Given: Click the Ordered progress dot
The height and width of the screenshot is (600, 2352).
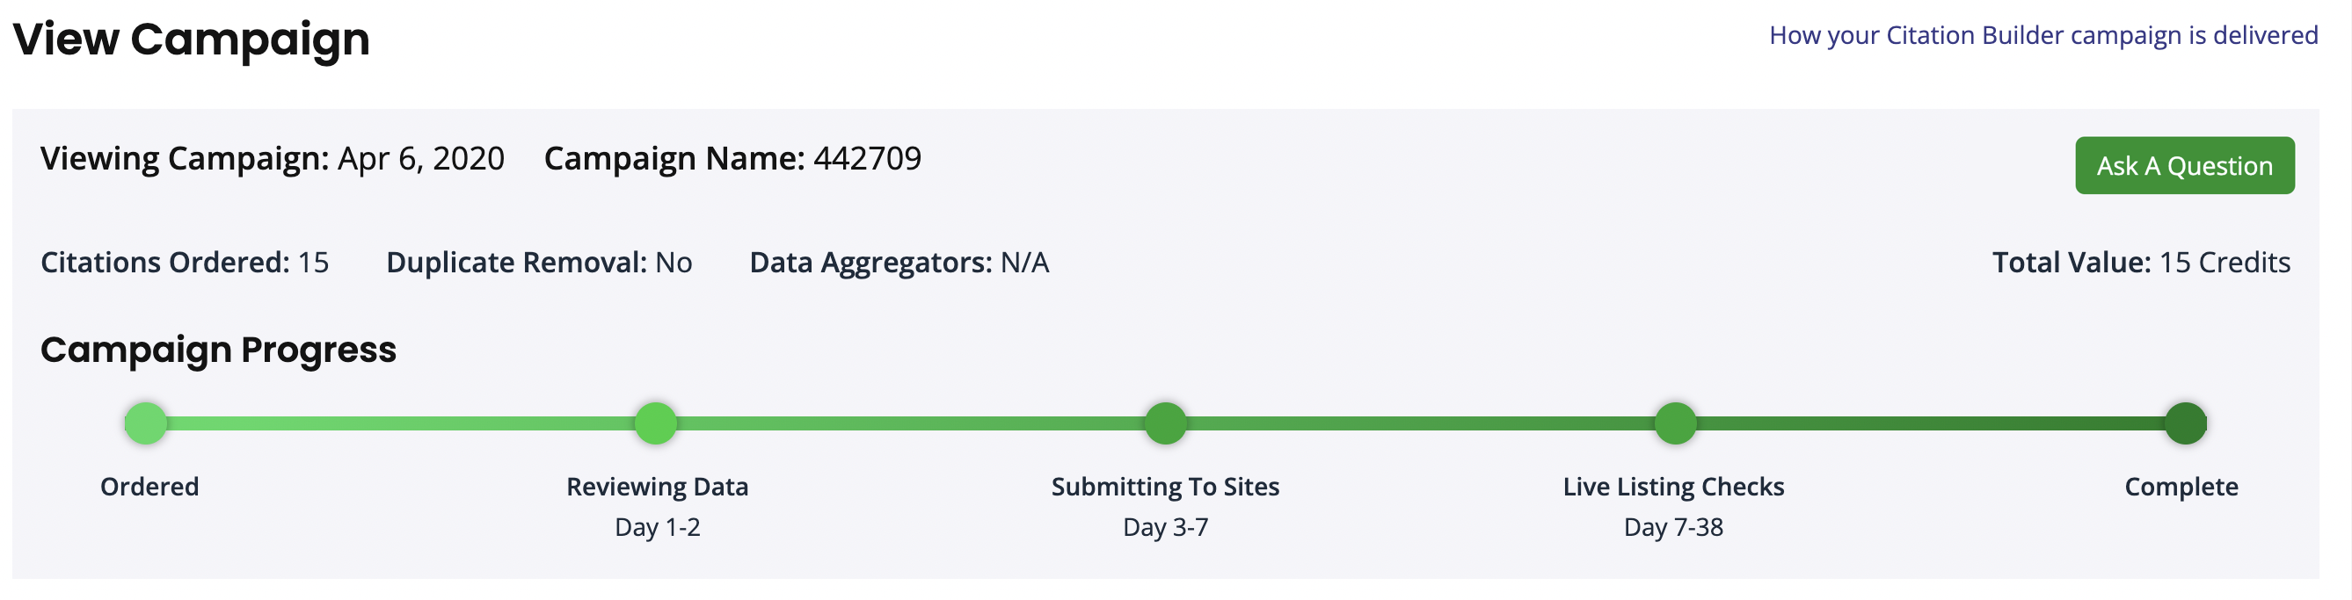Looking at the screenshot, I should pyautogui.click(x=146, y=423).
